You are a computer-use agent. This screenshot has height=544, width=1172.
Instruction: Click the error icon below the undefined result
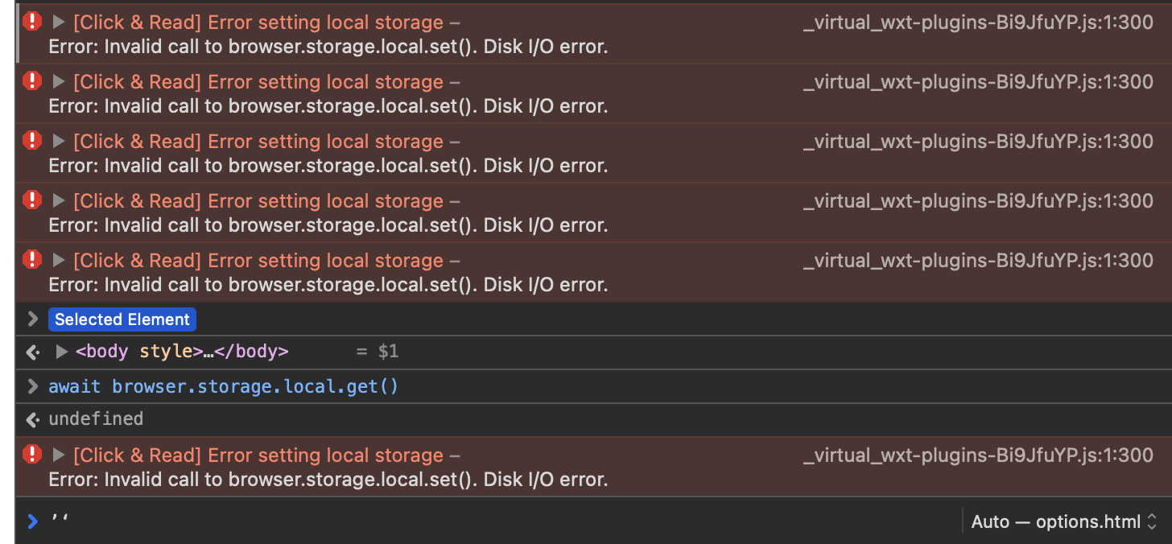pyautogui.click(x=31, y=455)
